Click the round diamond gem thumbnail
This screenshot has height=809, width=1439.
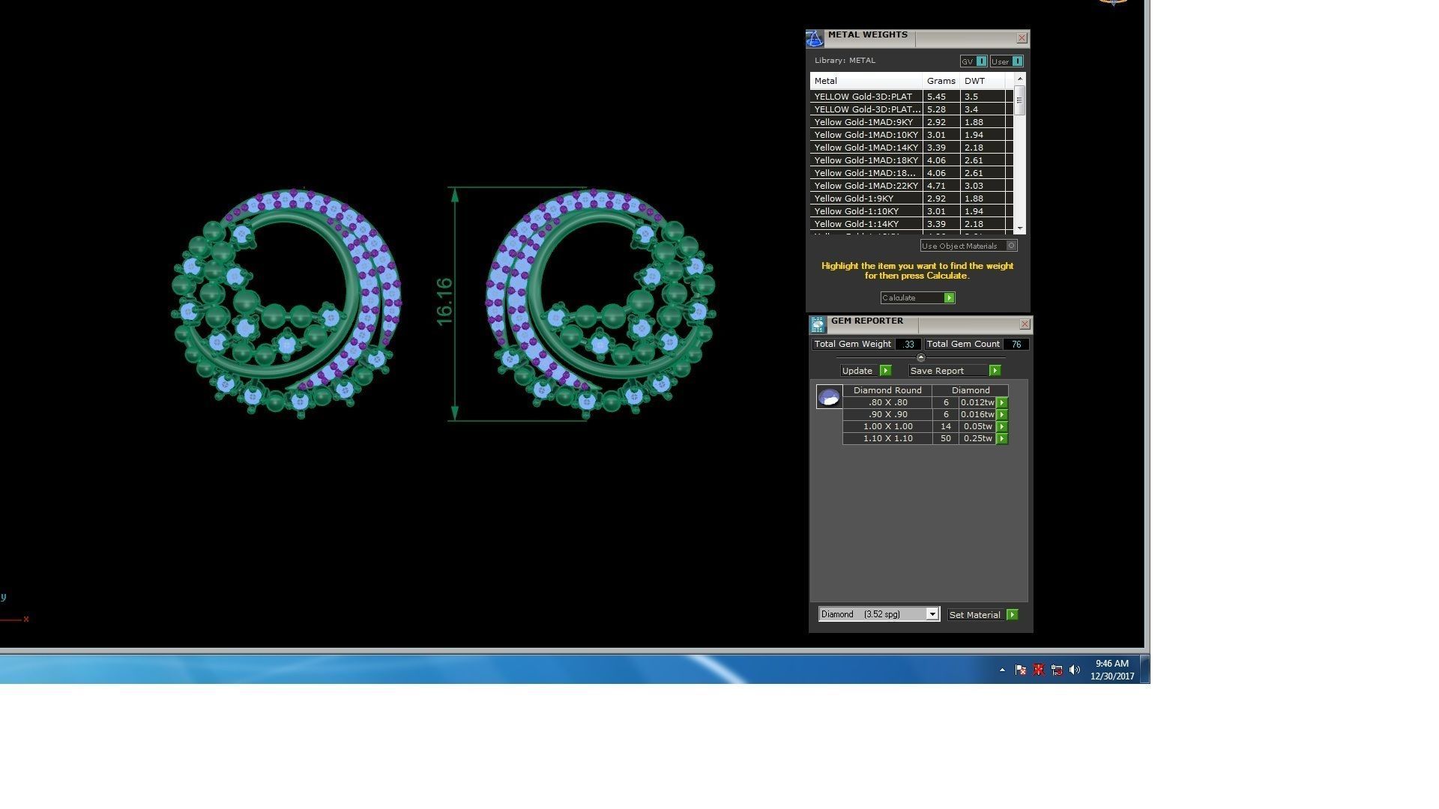(x=829, y=397)
